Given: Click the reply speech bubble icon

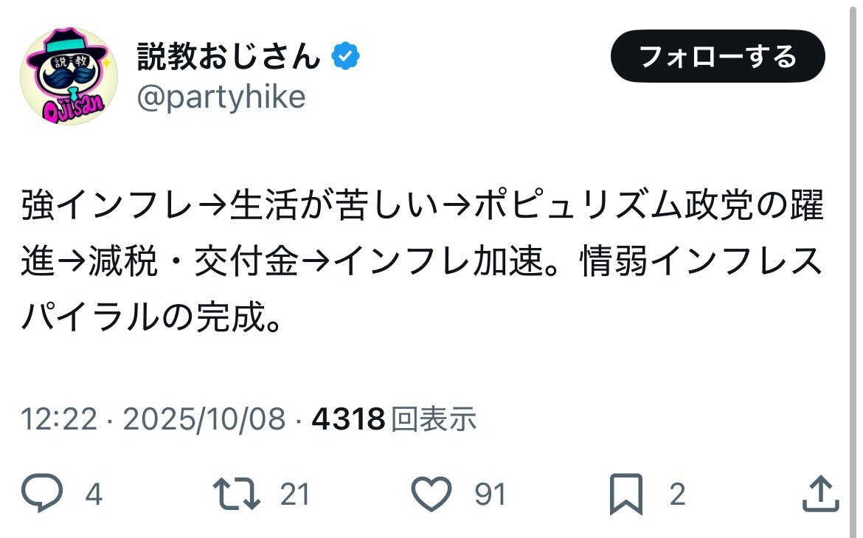Looking at the screenshot, I should coord(44,493).
